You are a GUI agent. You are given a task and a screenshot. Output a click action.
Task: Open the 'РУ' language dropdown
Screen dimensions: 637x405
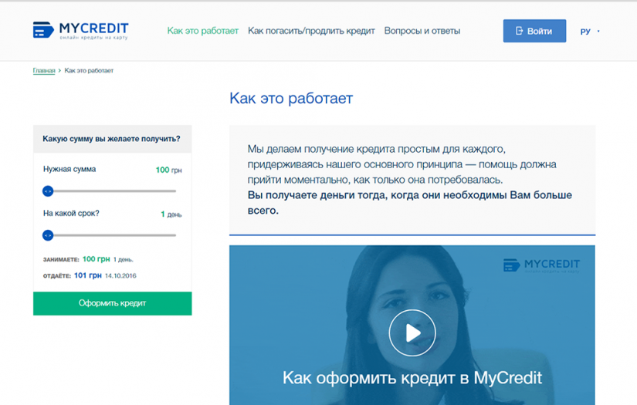pyautogui.click(x=589, y=32)
